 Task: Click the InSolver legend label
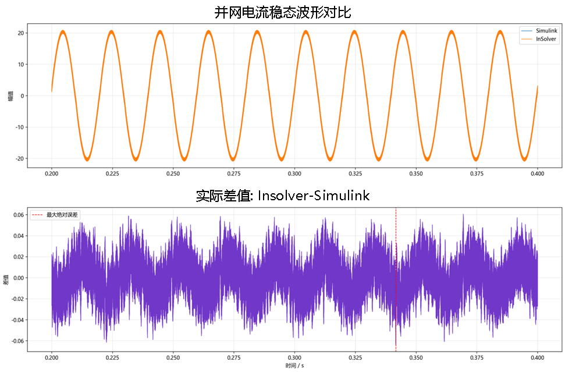pyautogui.click(x=546, y=39)
